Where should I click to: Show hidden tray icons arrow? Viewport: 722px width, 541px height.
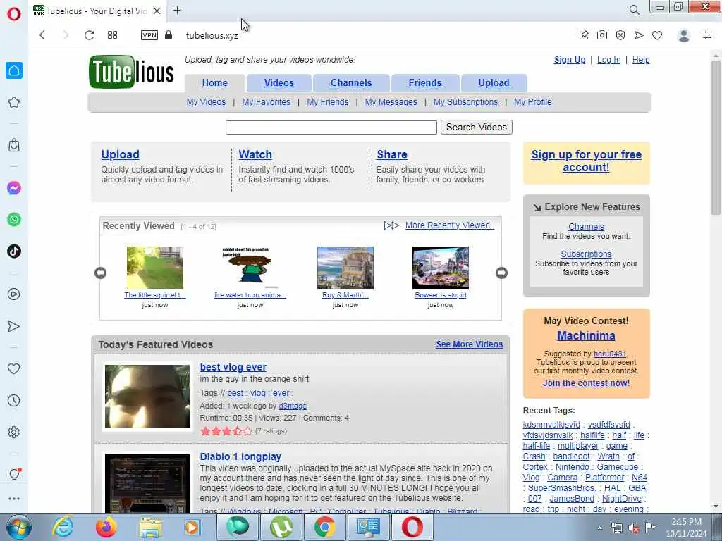pyautogui.click(x=599, y=528)
